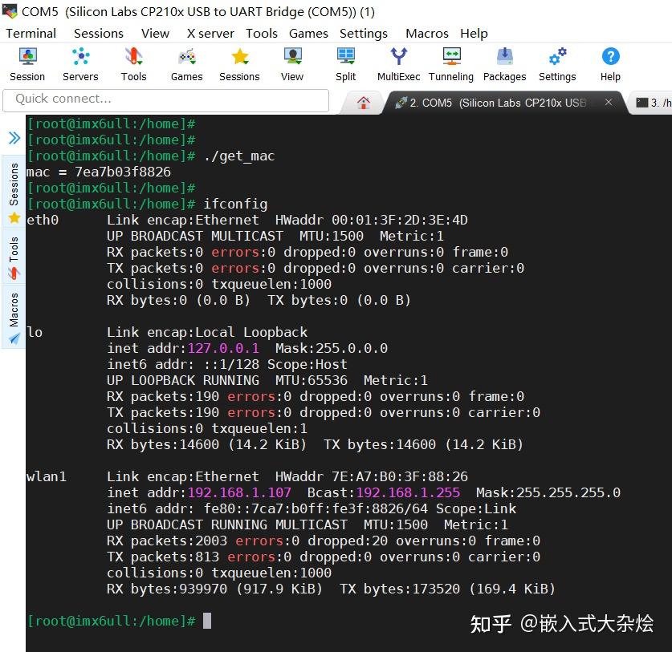This screenshot has height=652, width=672.
Task: Click the red home tab button
Action: pos(363,102)
